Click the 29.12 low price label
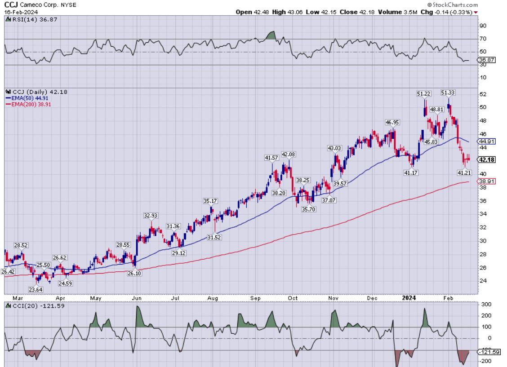Screen dimensions: 507x367 click(178, 253)
